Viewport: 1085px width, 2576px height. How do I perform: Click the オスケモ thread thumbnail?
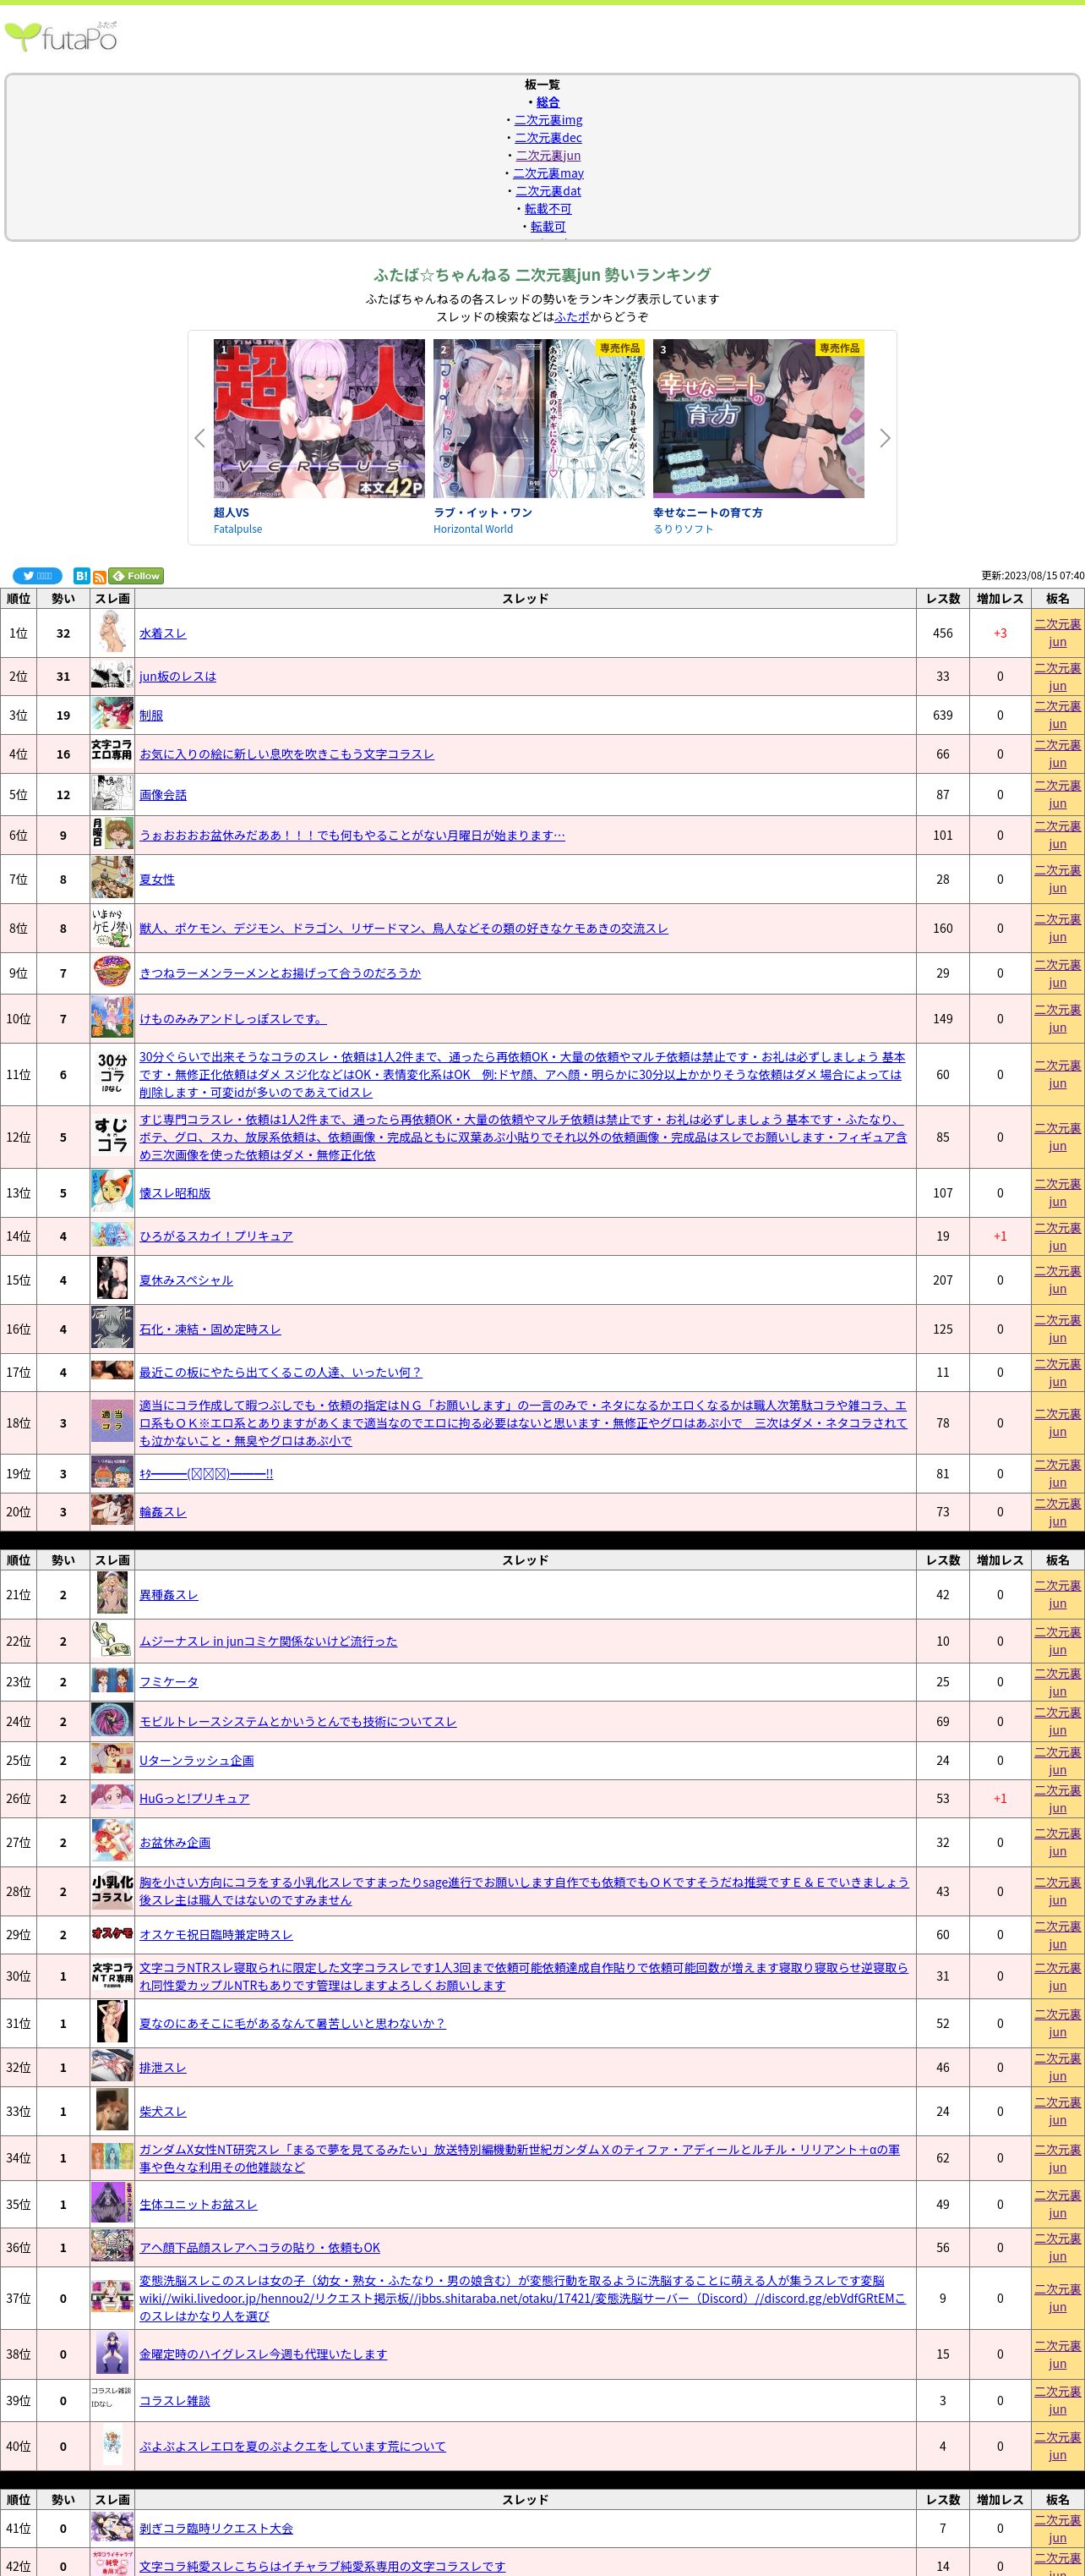[x=112, y=1933]
